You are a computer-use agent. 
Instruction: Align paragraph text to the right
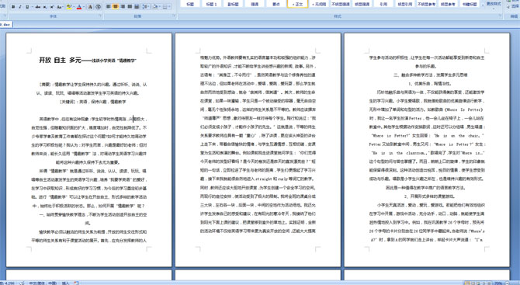[123, 7]
